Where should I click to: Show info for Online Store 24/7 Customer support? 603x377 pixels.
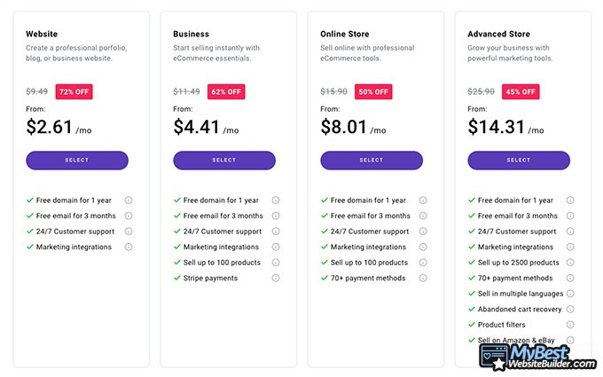pyautogui.click(x=423, y=232)
